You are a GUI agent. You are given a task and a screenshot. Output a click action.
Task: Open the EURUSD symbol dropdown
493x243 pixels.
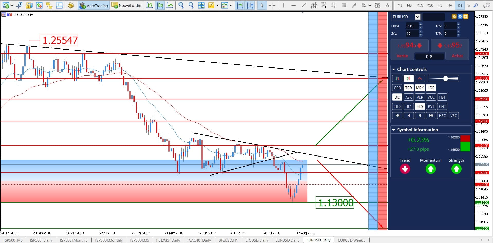418,17
